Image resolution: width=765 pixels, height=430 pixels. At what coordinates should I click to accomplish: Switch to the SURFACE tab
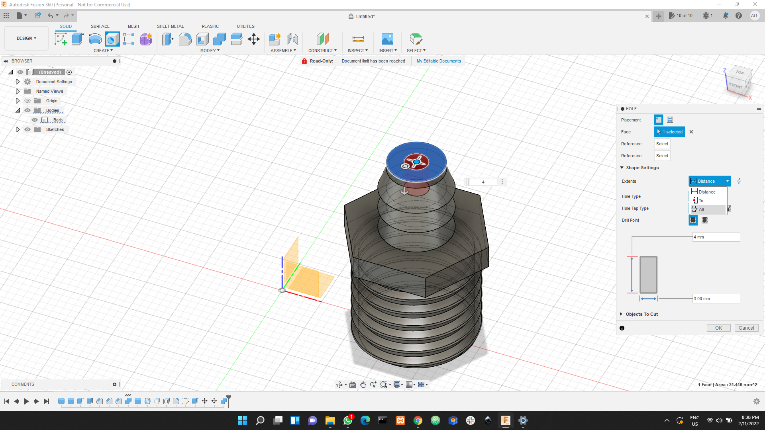click(100, 26)
